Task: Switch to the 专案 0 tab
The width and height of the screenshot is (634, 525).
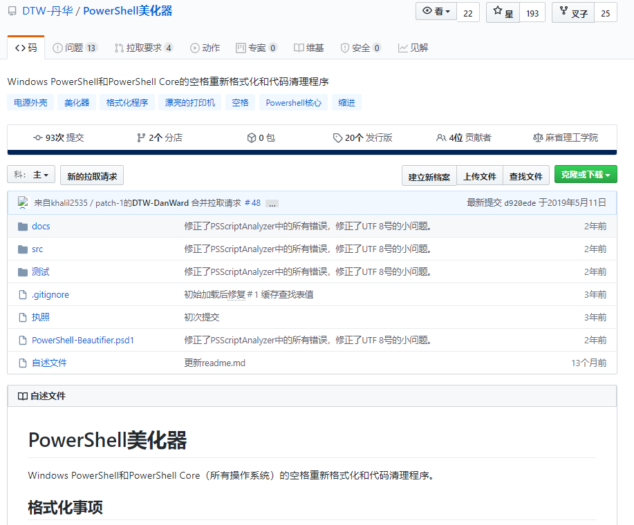Action: point(257,48)
